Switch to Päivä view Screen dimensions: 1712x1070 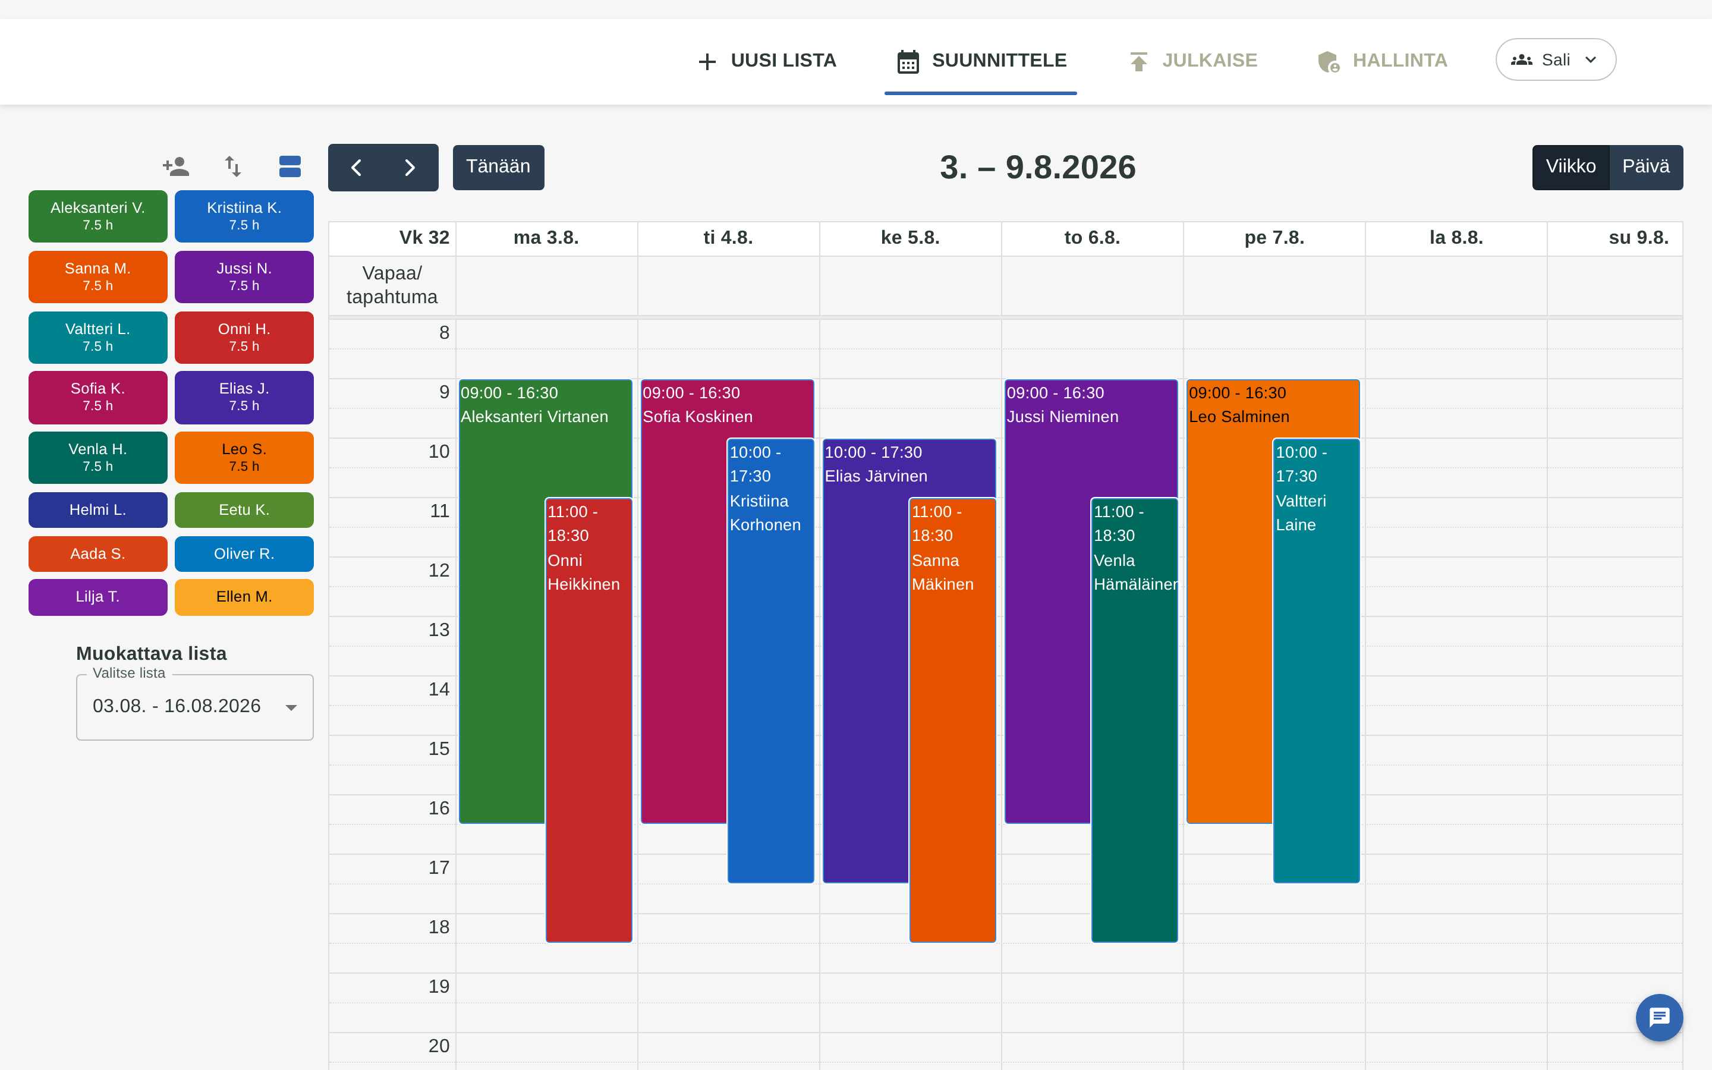pyautogui.click(x=1645, y=167)
